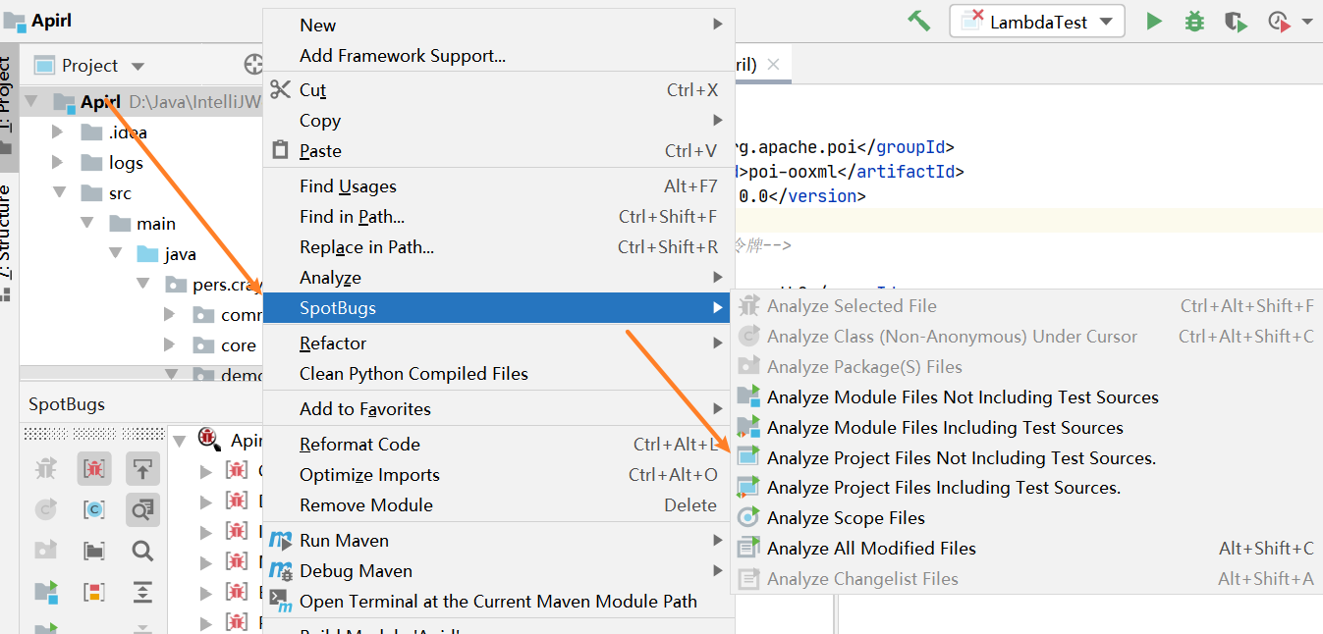Viewport: 1323px width, 634px height.
Task: Expand the logs folder in project tree
Action: coord(58,162)
